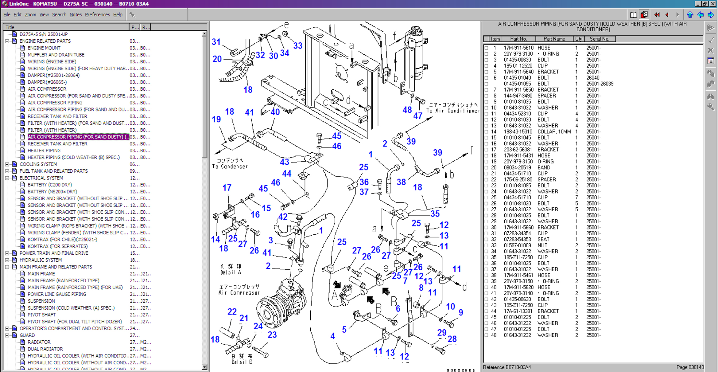Image resolution: width=718 pixels, height=372 pixels.
Task: Click the blue up arrow navigation icon
Action: 690,15
